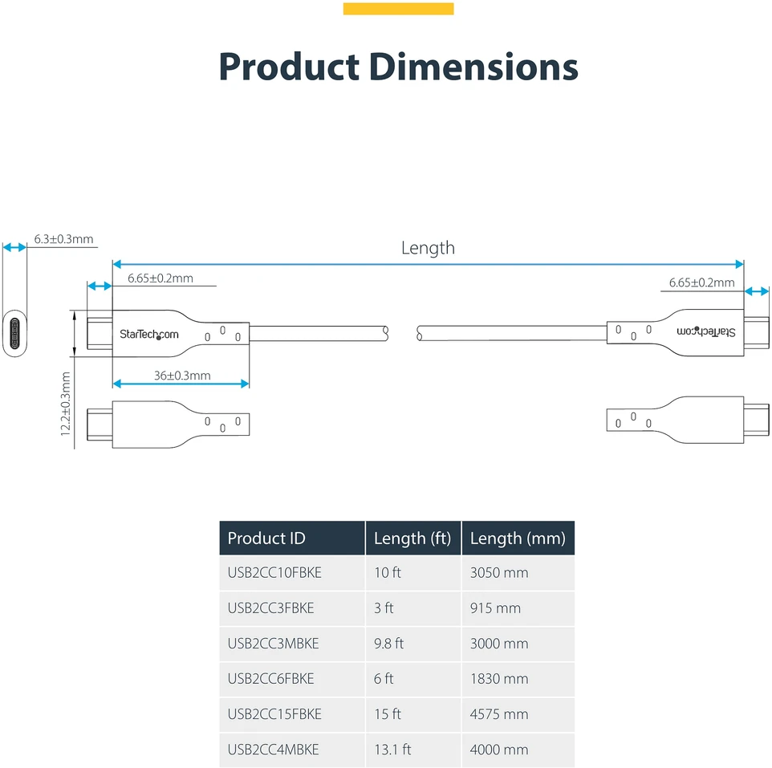Viewport: 772px width, 768px height.
Task: Click the USB-C end-view connector drawing
Action: coord(14,333)
